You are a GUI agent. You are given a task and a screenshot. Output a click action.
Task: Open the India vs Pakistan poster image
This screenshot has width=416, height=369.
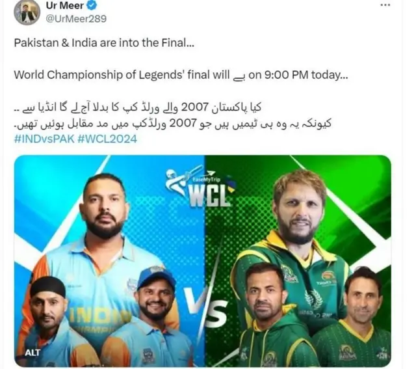(x=203, y=261)
